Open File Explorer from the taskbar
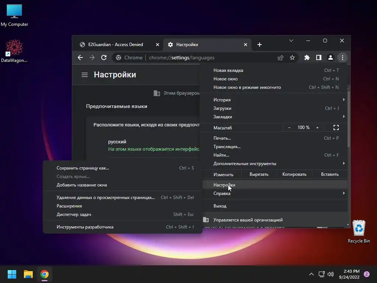Screen dimensions: 377x283 tap(28, 274)
